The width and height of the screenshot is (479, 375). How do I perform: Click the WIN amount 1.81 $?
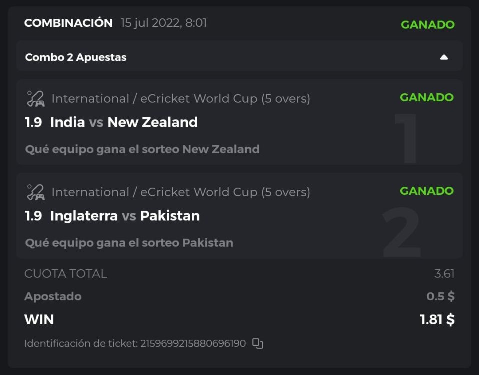(437, 319)
